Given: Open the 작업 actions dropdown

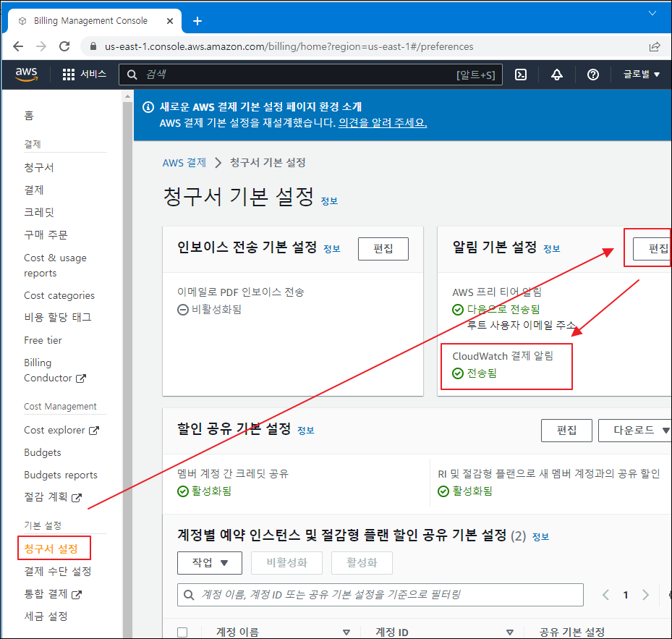Looking at the screenshot, I should click(x=210, y=563).
